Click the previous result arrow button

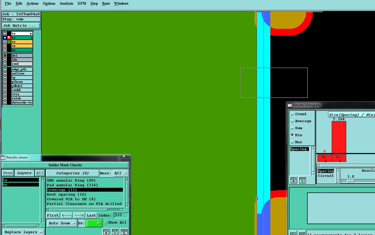pos(66,215)
